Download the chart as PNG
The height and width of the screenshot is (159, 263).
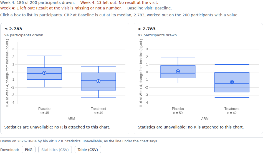[29, 150]
